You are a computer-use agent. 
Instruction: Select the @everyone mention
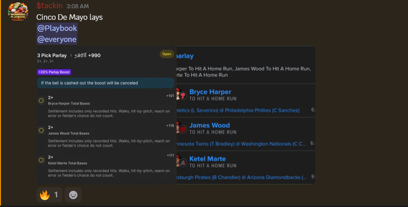click(57, 39)
